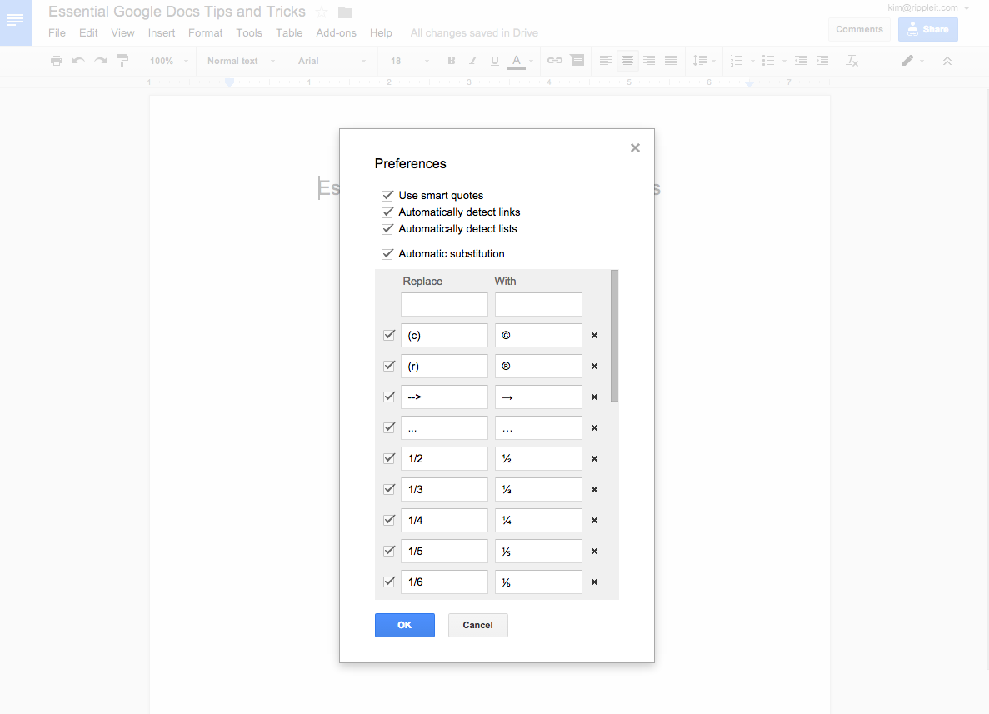This screenshot has height=714, width=989.
Task: Expand the numbered list options arrow
Action: point(752,61)
